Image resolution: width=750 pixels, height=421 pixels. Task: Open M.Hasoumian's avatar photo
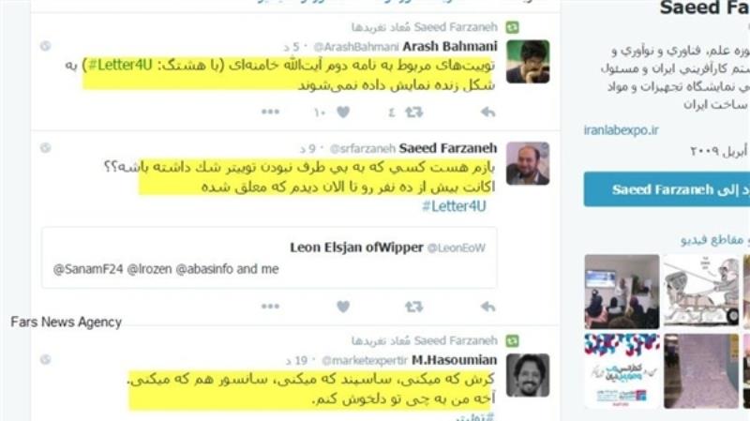(528, 375)
